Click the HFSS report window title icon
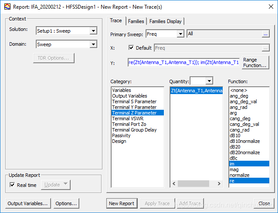278x213 pixels. 7,7
